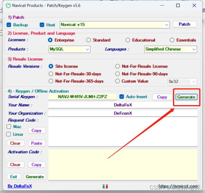Minimize the Patch/Keygen window

(162, 6)
